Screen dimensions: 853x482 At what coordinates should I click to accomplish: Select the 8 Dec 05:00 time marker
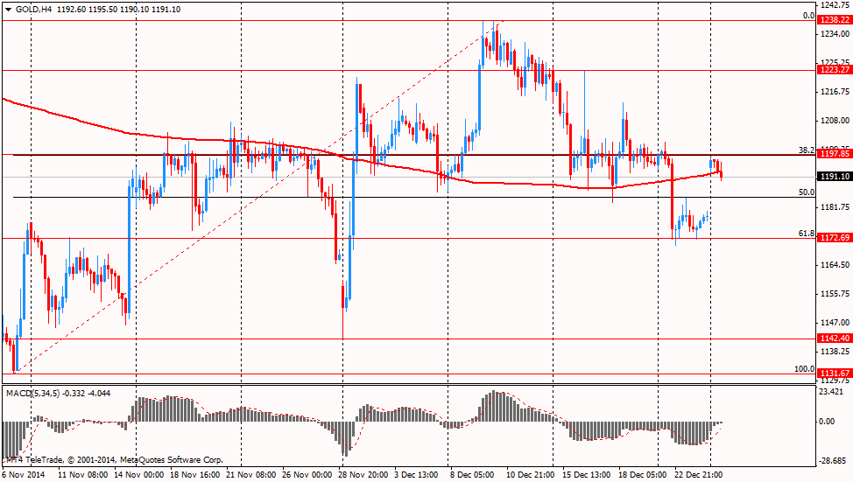coord(472,474)
